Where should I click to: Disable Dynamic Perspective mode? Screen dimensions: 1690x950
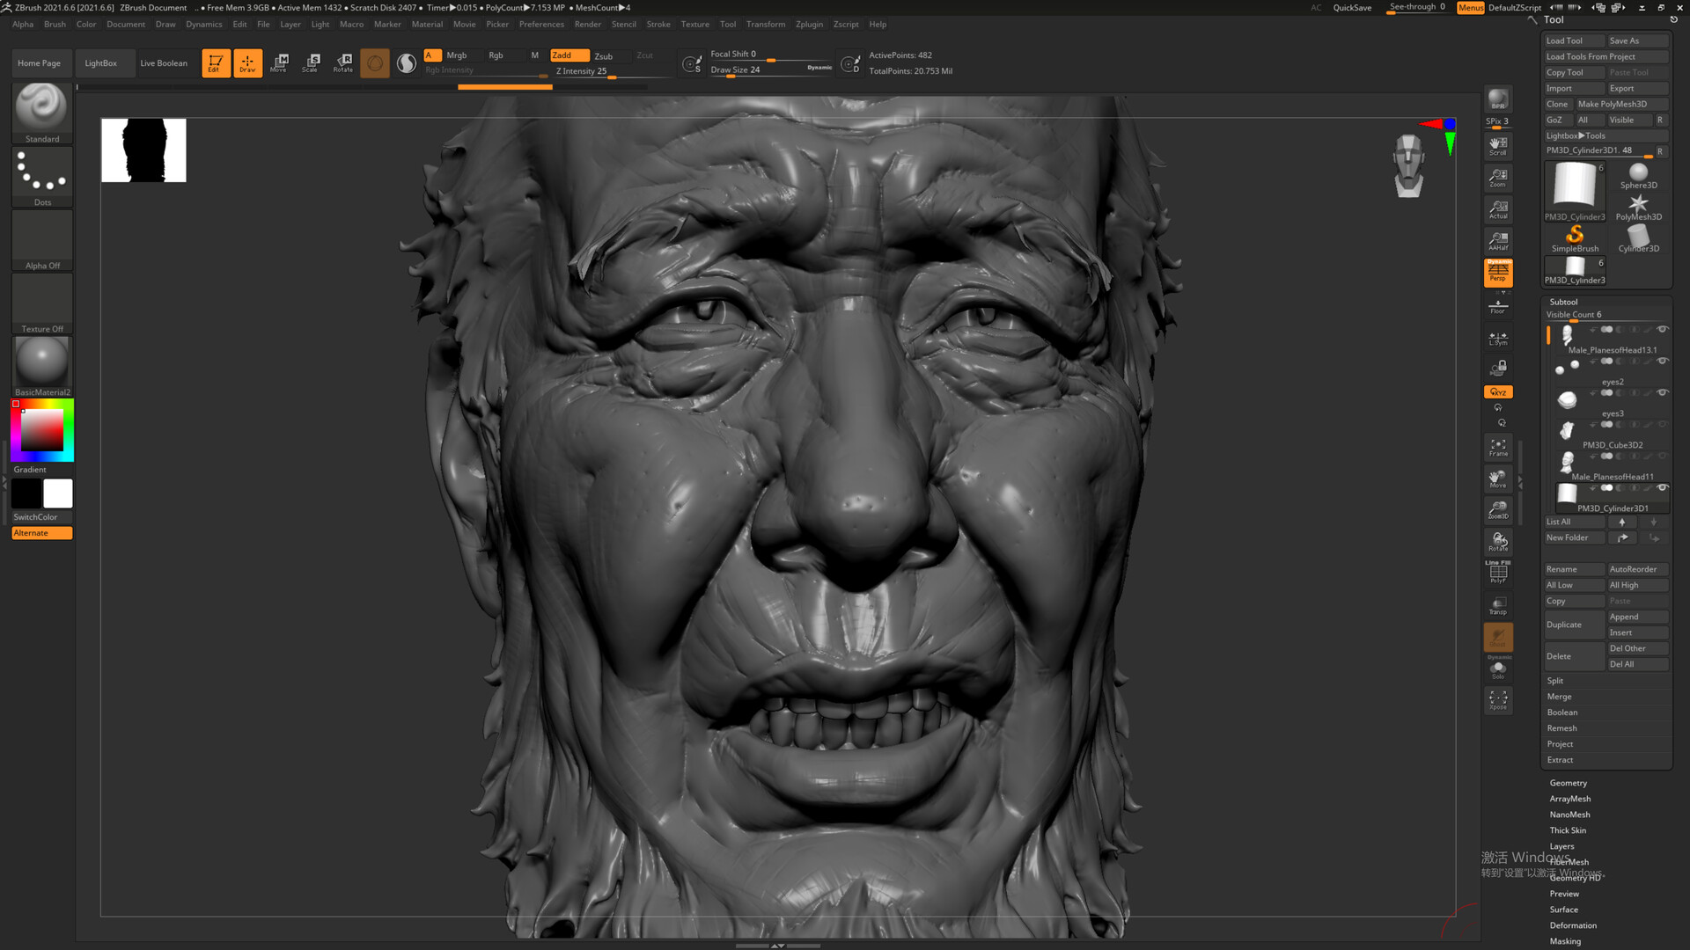pyautogui.click(x=1498, y=273)
